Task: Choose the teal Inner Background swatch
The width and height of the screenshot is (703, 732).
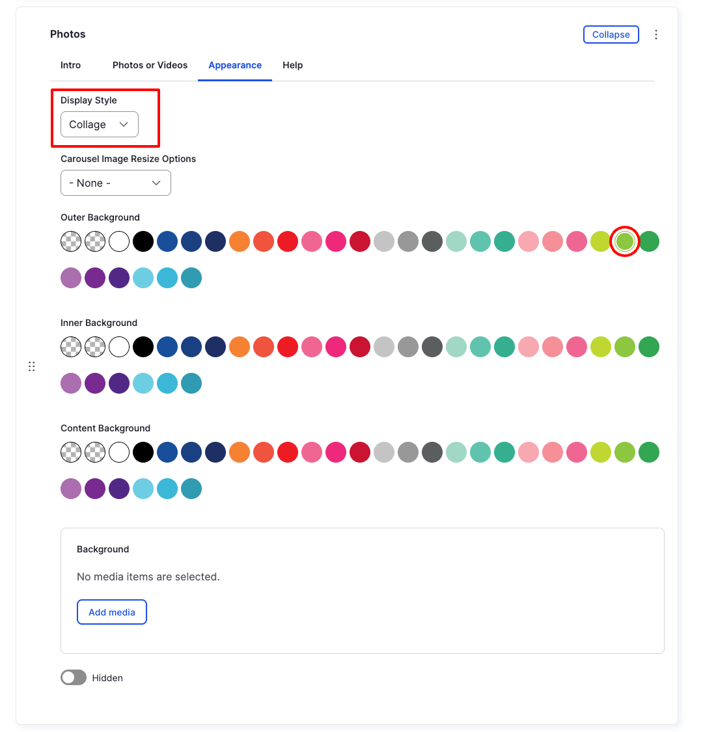Action: [480, 347]
